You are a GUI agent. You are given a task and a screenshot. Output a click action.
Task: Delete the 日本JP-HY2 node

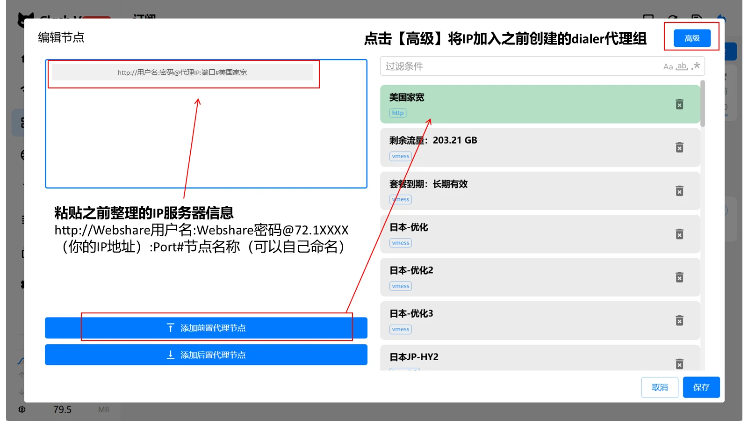coord(680,364)
